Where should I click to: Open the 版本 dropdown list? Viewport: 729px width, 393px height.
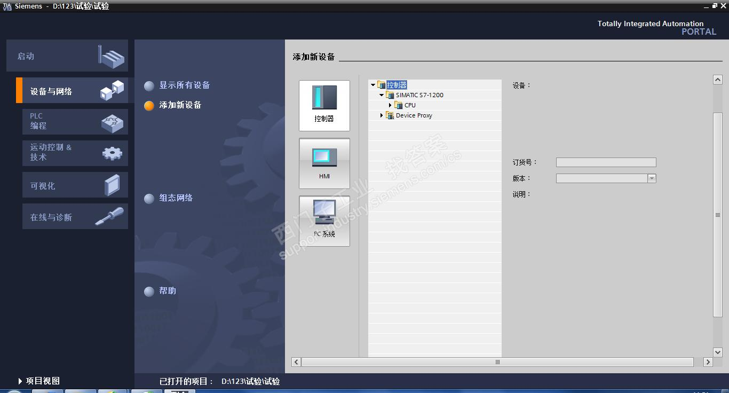652,178
